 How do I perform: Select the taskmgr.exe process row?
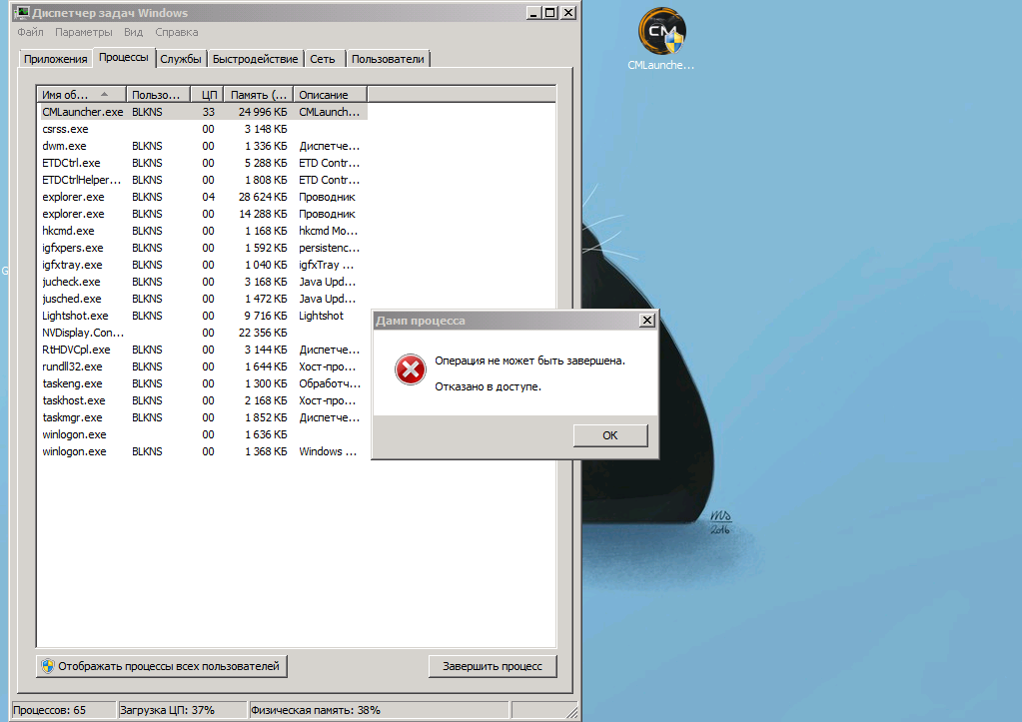pyautogui.click(x=203, y=417)
